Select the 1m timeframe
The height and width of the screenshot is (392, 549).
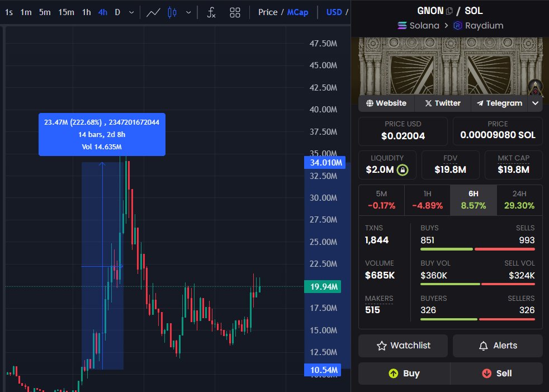(x=26, y=12)
